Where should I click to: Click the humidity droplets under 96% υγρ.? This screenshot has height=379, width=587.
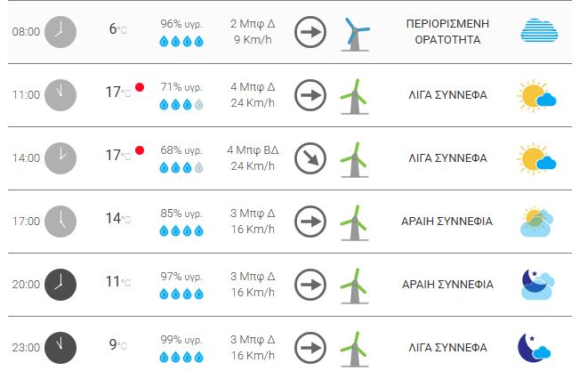click(x=181, y=41)
